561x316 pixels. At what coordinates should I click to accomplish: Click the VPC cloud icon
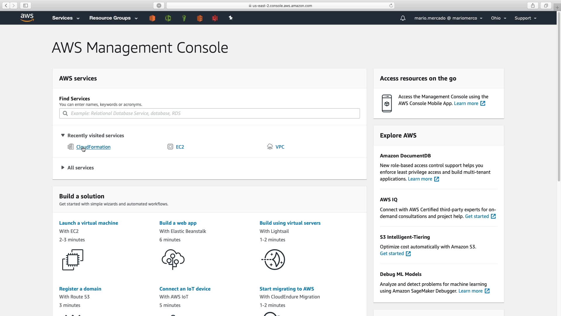pyautogui.click(x=270, y=147)
